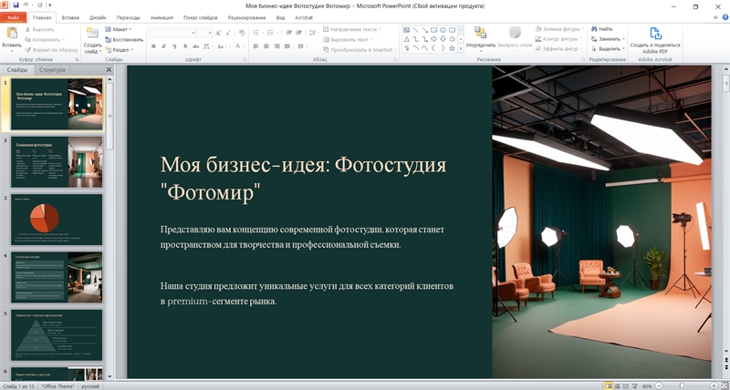Open the Select (Выделить) dropdown

(x=608, y=49)
